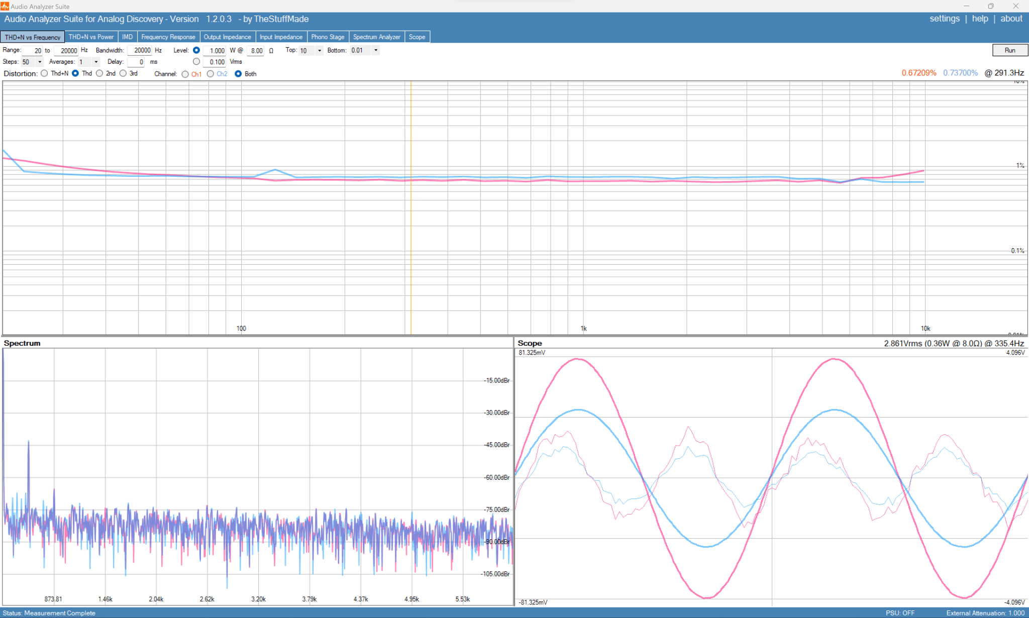Open the settings link
This screenshot has width=1029, height=618.
tap(945, 19)
